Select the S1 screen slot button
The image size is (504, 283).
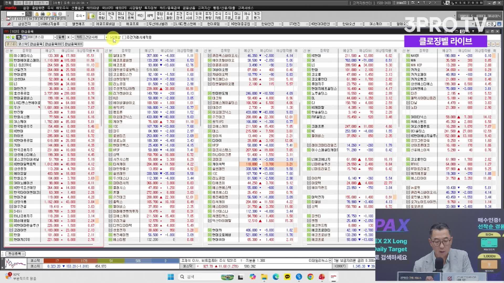13,19
